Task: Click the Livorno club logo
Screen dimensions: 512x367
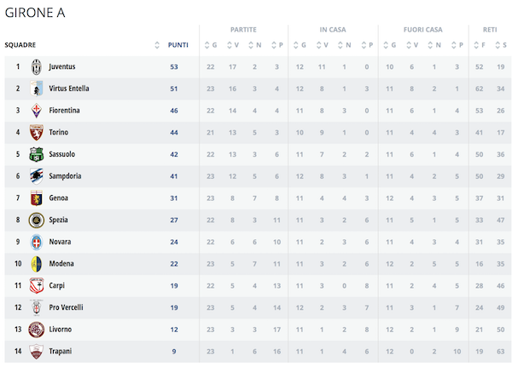Action: coord(36,330)
